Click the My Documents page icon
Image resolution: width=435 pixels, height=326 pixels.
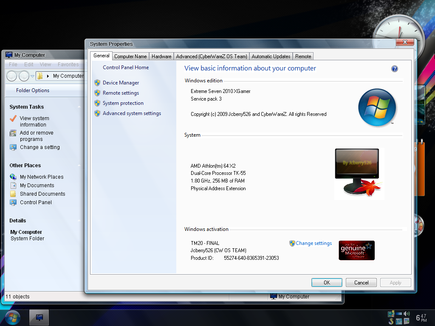pos(13,185)
